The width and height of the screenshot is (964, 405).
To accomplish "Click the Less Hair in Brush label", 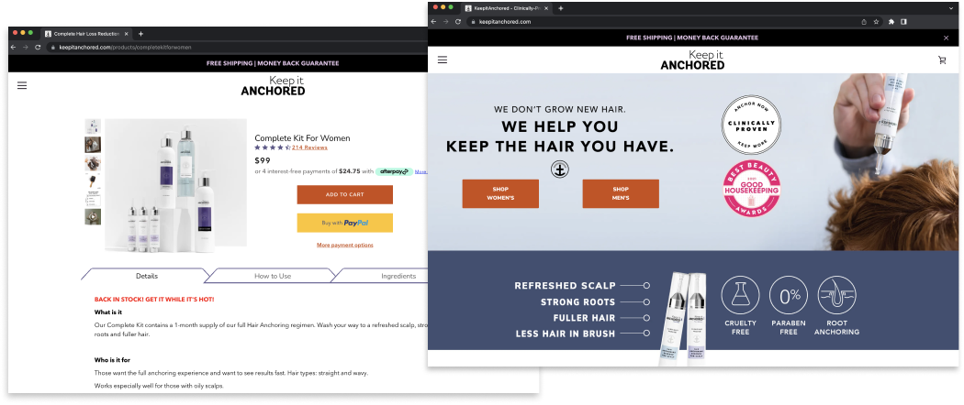I will point(566,334).
